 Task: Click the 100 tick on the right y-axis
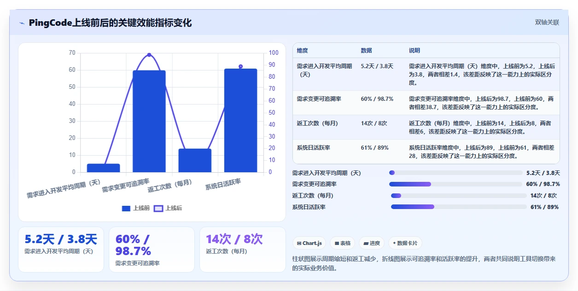(274, 53)
